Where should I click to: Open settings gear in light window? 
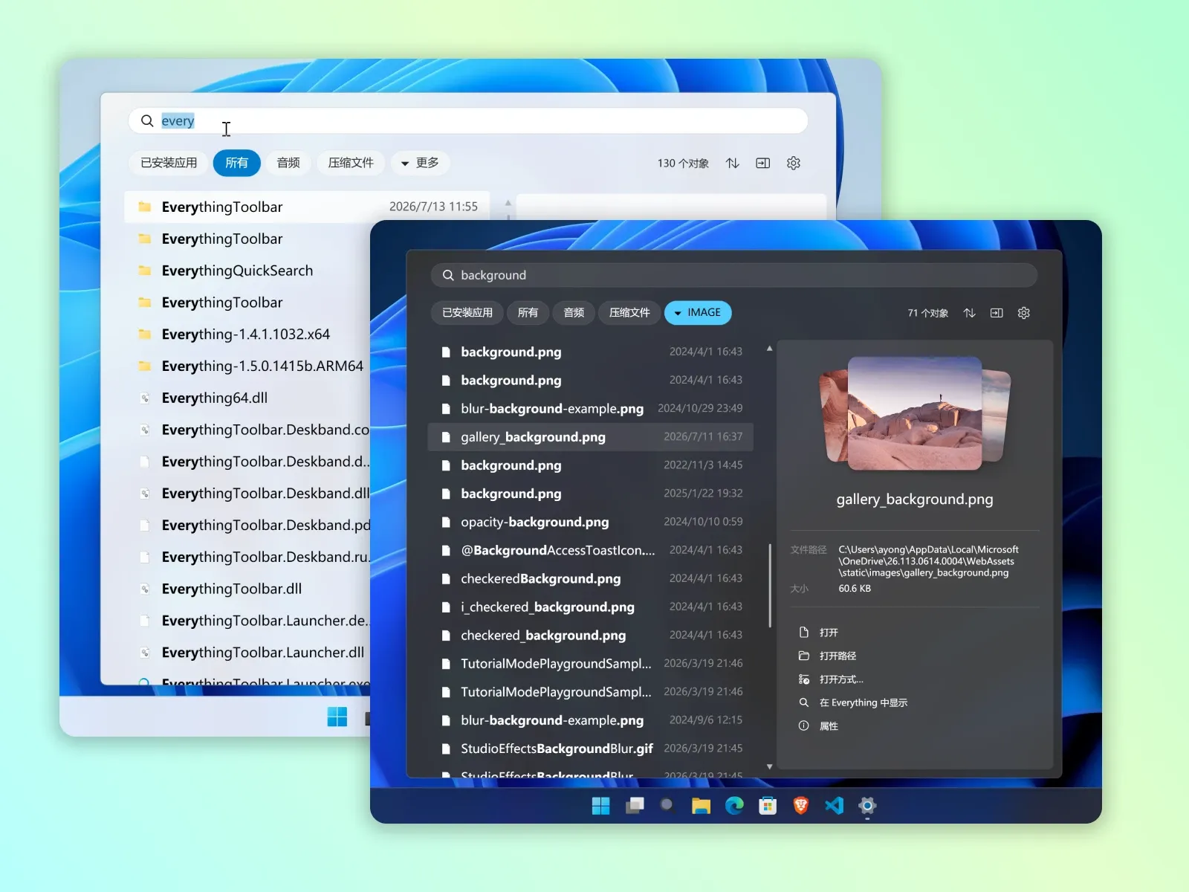pos(794,163)
